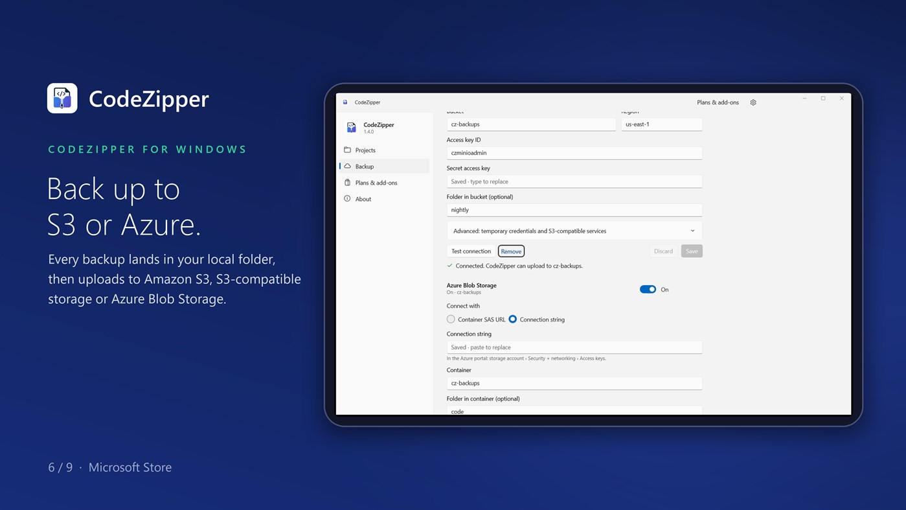Click the version number 1.4.0

pyautogui.click(x=368, y=132)
